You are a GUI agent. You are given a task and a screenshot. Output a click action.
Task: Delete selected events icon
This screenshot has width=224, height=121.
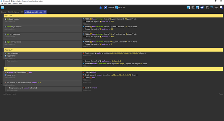207,7
